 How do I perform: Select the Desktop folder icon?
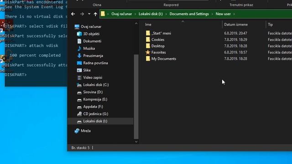click(148, 46)
